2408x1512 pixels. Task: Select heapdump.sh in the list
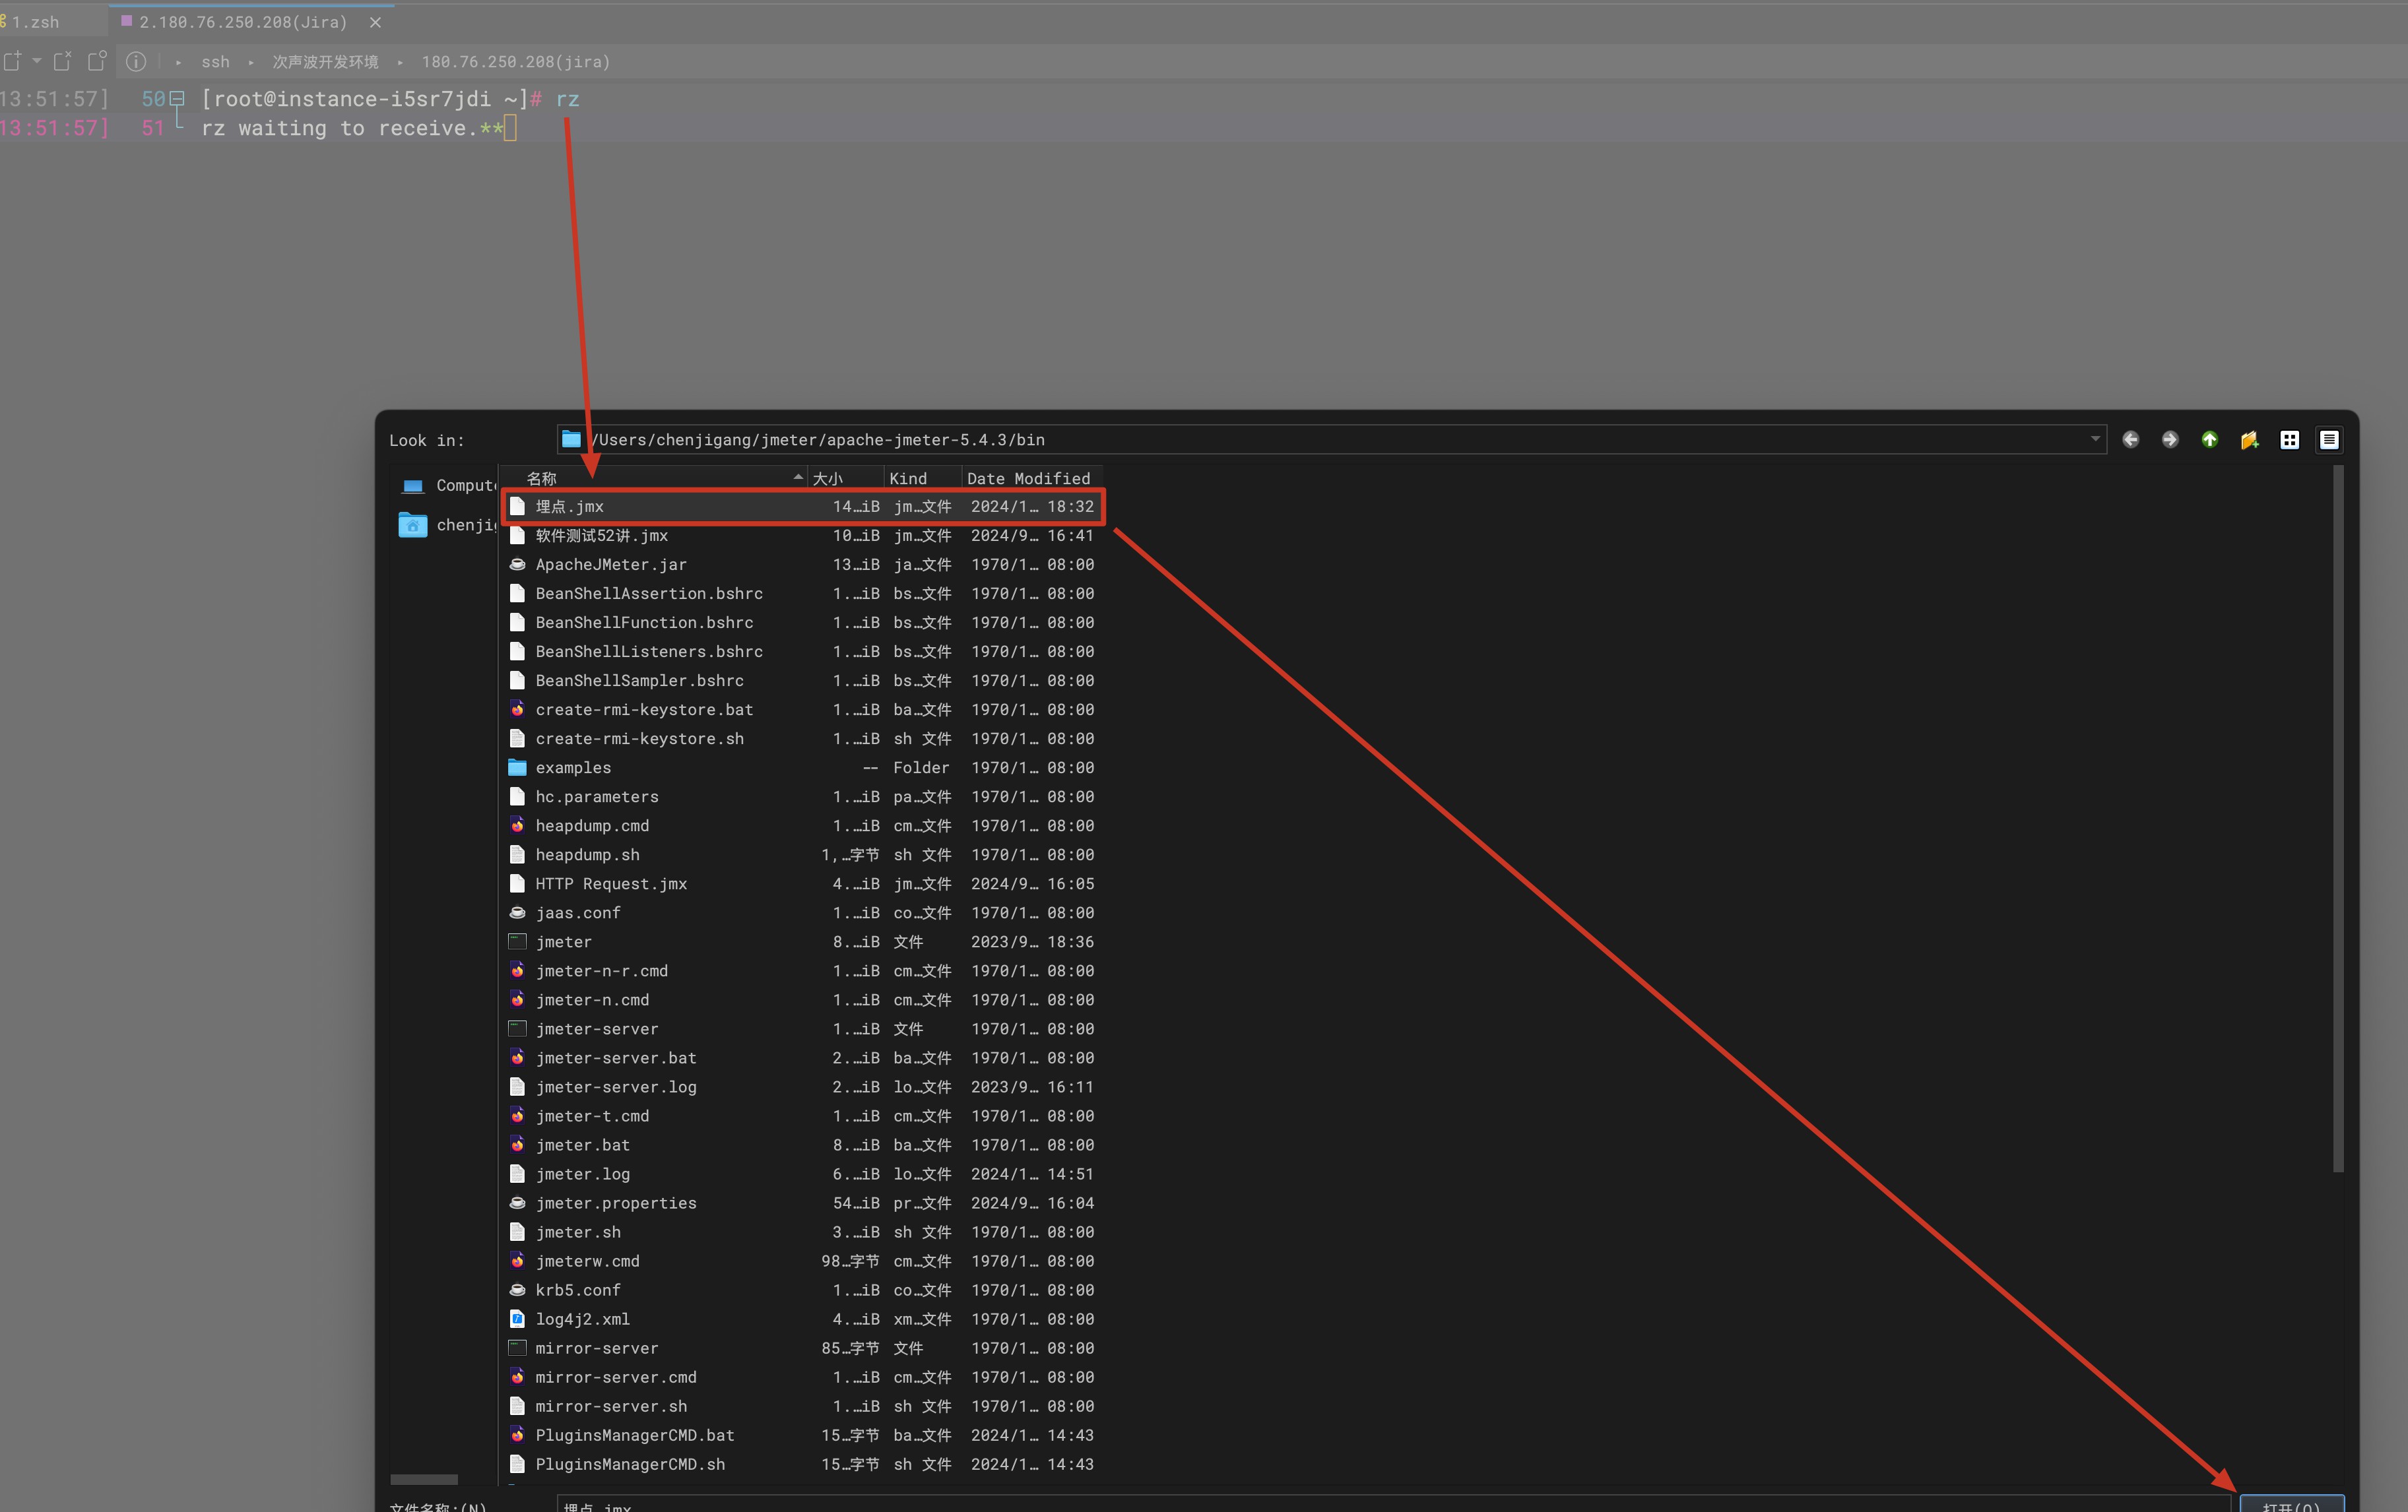coord(802,854)
